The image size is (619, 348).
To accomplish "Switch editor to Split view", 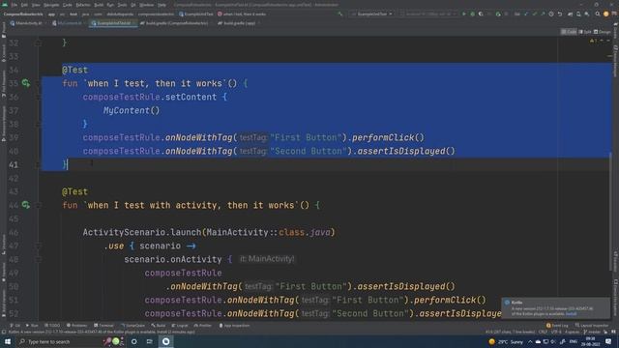I will pyautogui.click(x=584, y=32).
